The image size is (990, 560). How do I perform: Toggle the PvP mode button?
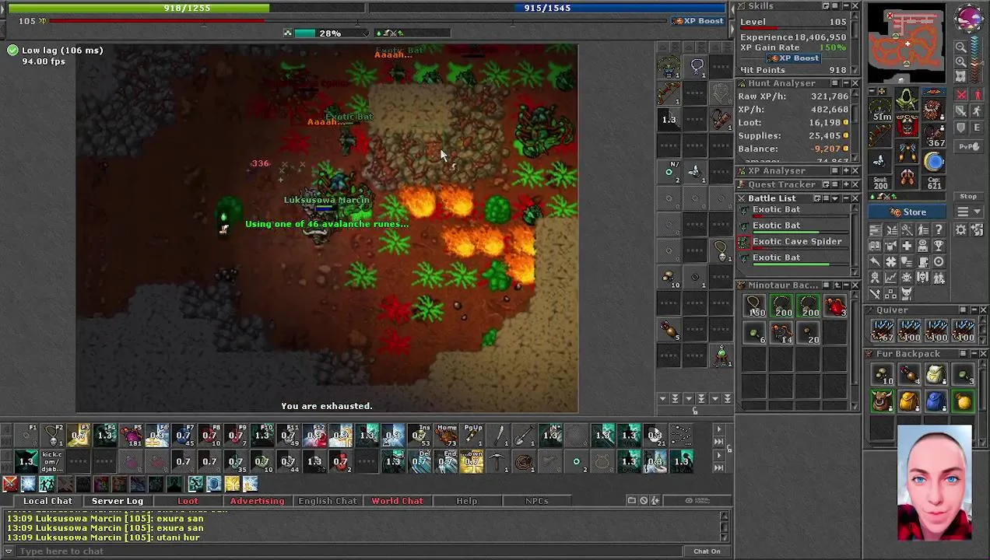tap(969, 146)
